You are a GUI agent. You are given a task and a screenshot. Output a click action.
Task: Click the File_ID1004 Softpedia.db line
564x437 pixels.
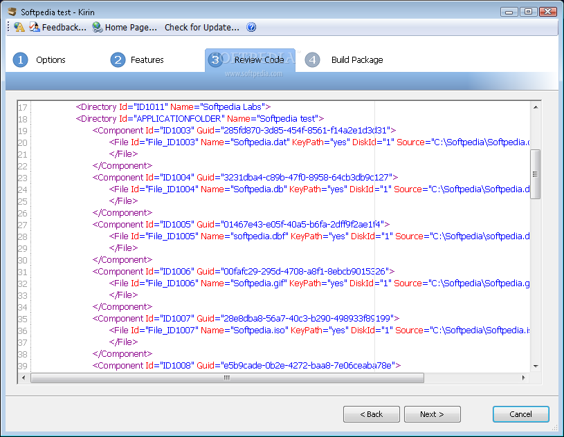[x=319, y=189]
